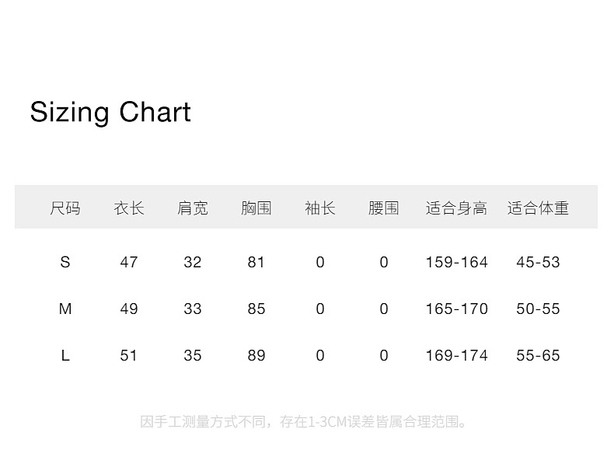
Task: Click the 55-65 weight range cell
Action: [538, 355]
